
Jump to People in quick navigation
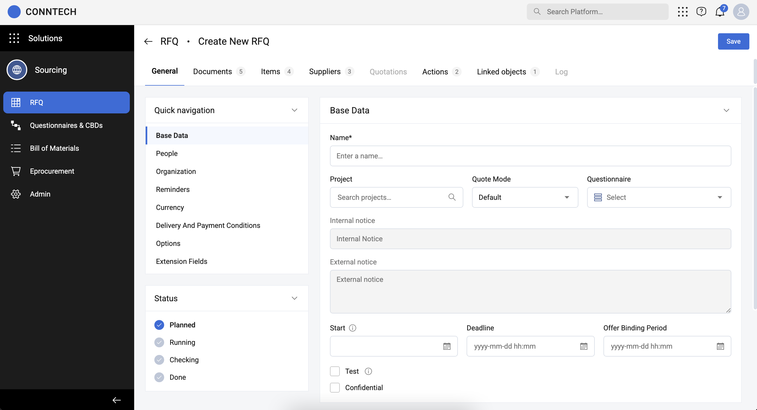[x=227, y=153]
